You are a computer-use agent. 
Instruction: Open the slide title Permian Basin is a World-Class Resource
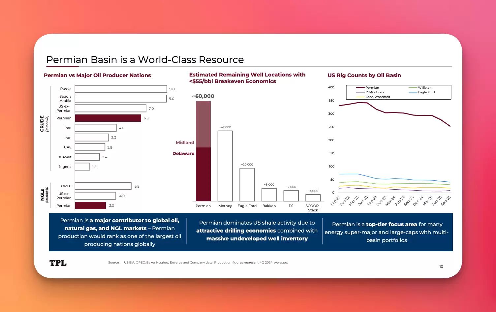[145, 60]
